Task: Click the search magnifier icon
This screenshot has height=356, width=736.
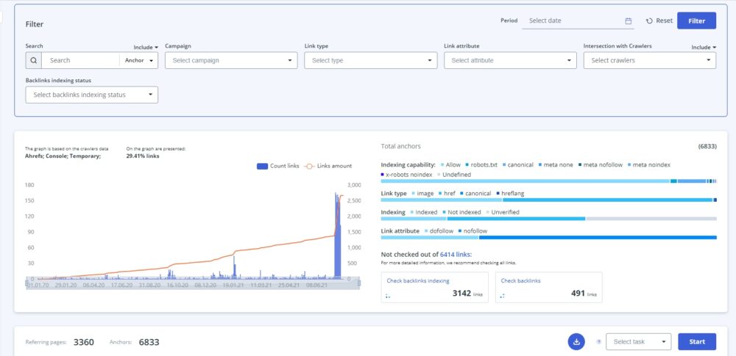Action: click(33, 60)
